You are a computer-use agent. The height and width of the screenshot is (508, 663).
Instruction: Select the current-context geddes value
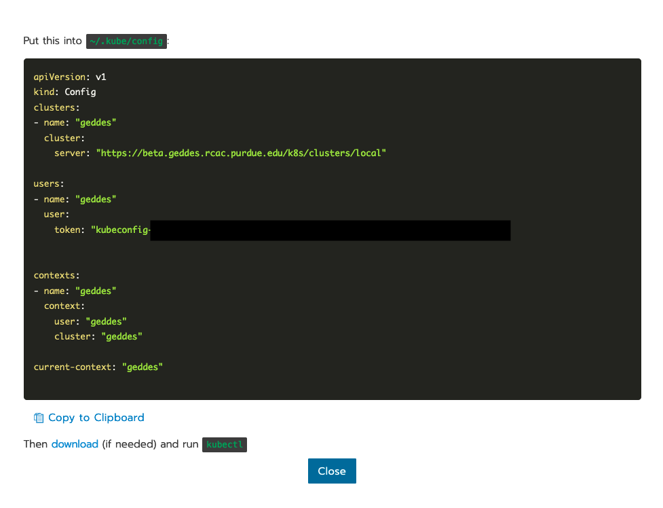point(143,367)
